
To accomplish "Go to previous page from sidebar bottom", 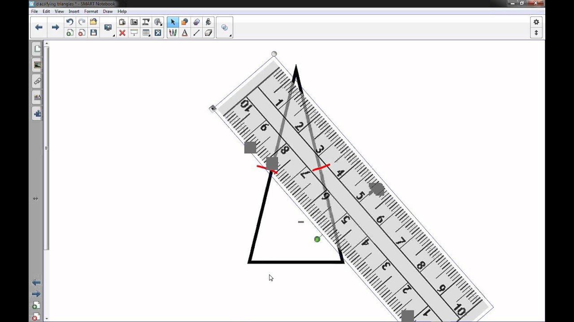I will click(36, 283).
